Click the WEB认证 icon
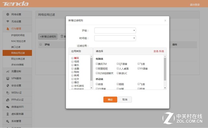 coord(8,92)
